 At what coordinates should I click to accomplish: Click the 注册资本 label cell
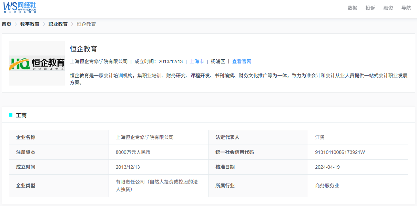[59, 152]
